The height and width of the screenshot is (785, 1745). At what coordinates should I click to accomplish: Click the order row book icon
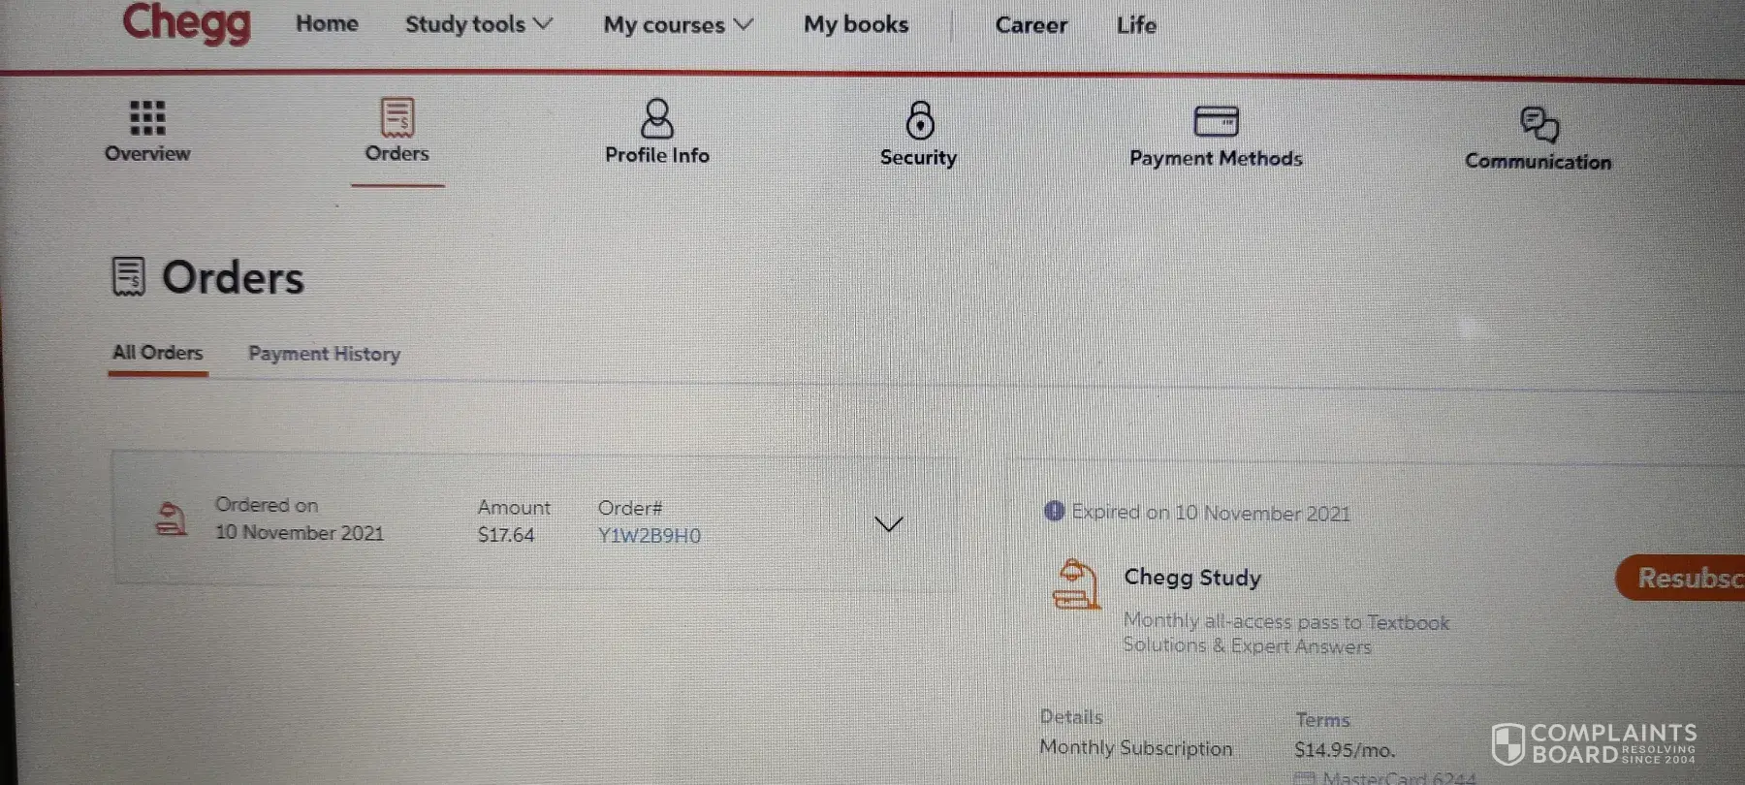pyautogui.click(x=171, y=518)
